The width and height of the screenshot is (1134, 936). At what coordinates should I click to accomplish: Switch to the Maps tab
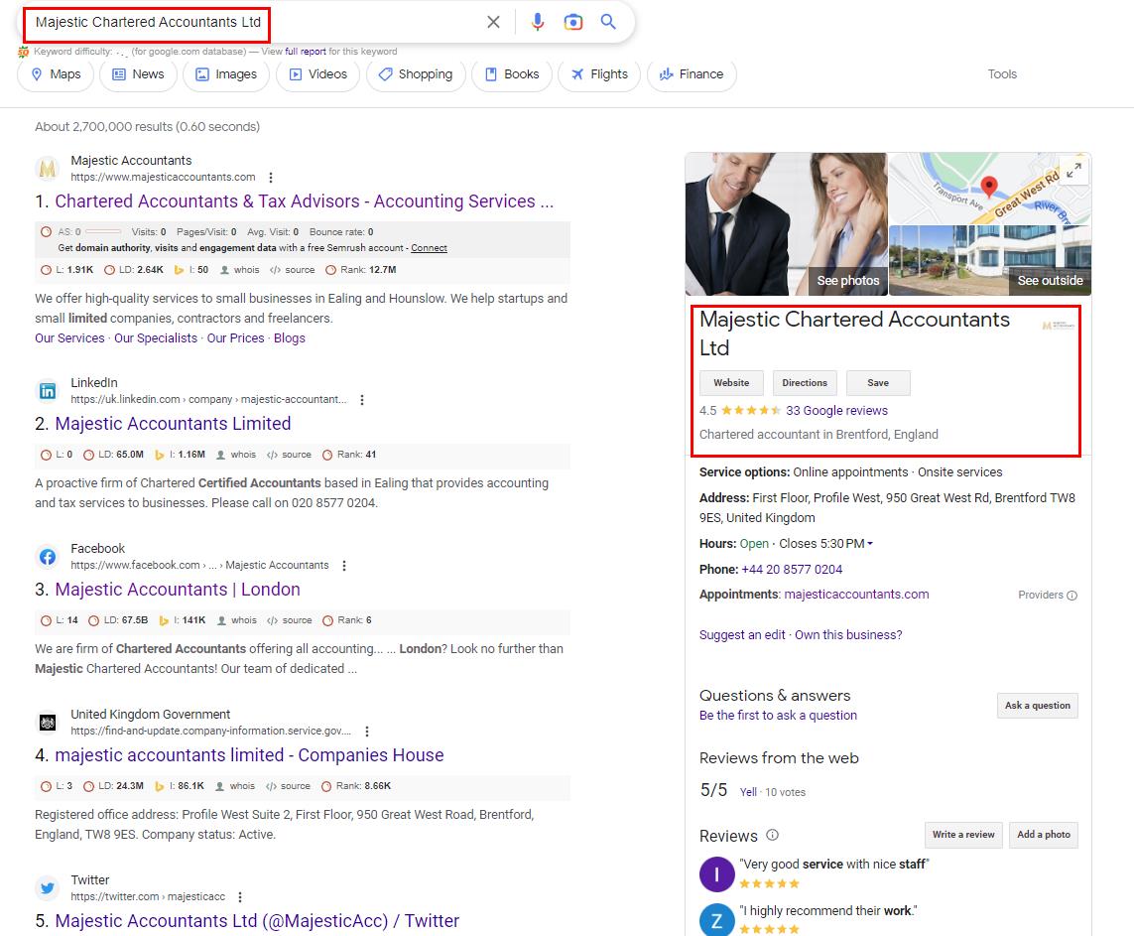56,74
